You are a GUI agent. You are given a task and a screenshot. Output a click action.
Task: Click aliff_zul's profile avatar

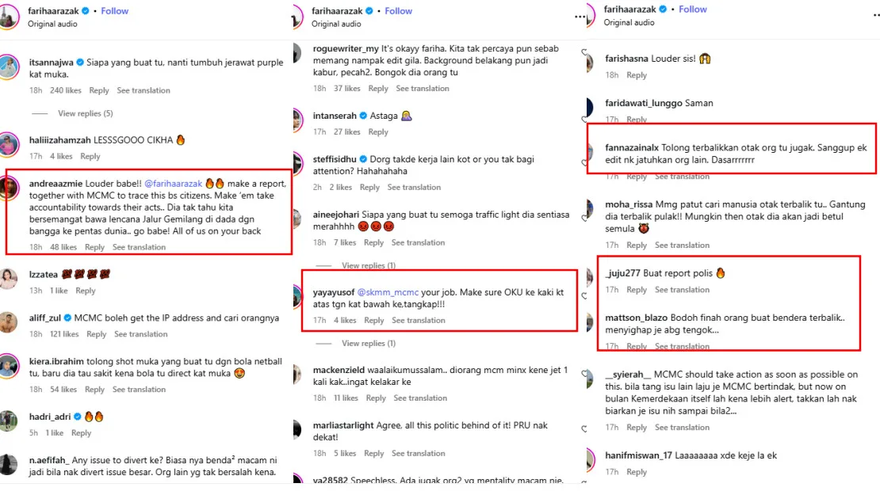[9, 323]
